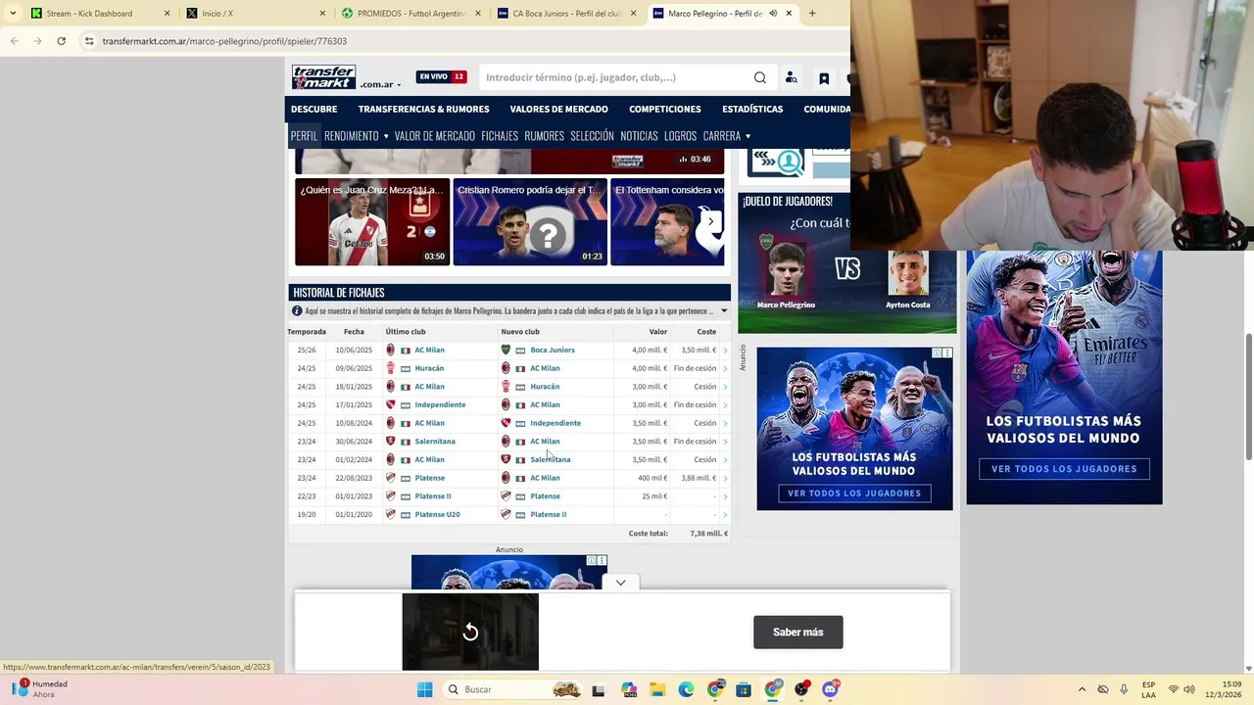Screen dimensions: 1254x705
Task: Click the browser reload button
Action: (61, 41)
